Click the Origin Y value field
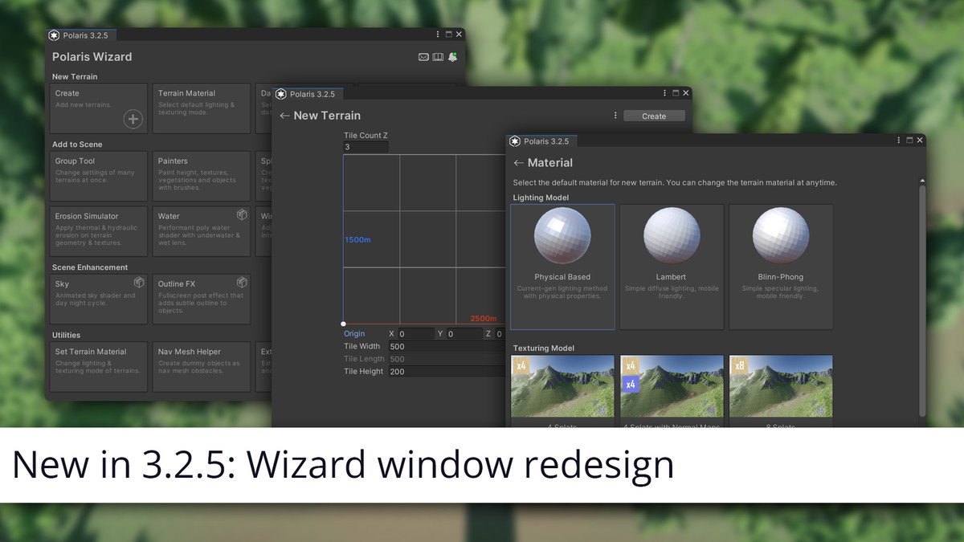Screen dimensions: 964x542 click(464, 334)
